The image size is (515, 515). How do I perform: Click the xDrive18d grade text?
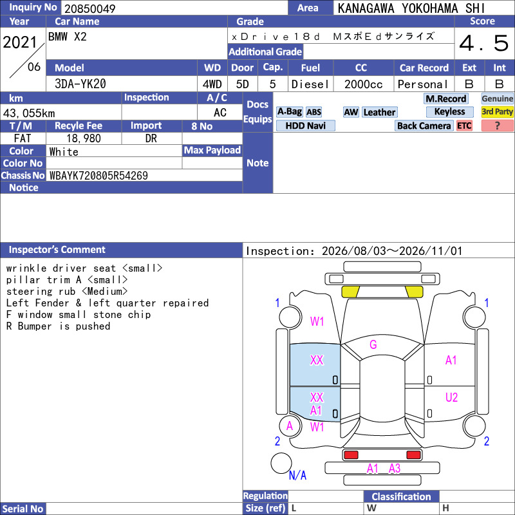point(333,36)
